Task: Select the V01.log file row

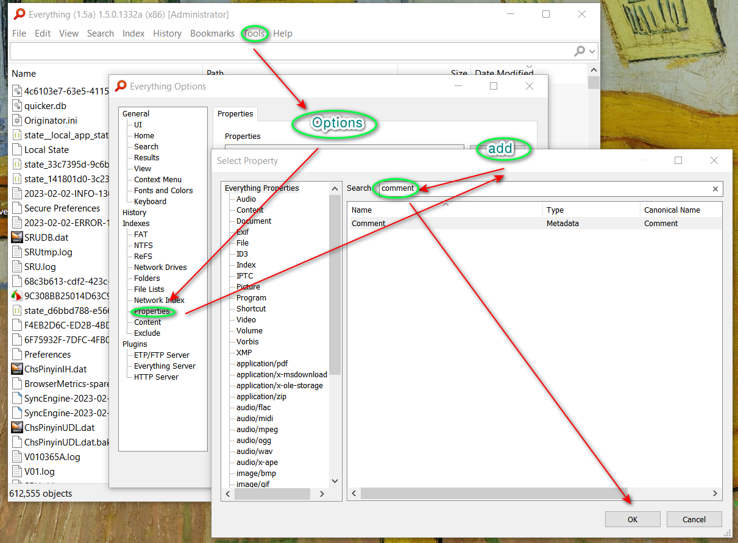Action: tap(39, 472)
